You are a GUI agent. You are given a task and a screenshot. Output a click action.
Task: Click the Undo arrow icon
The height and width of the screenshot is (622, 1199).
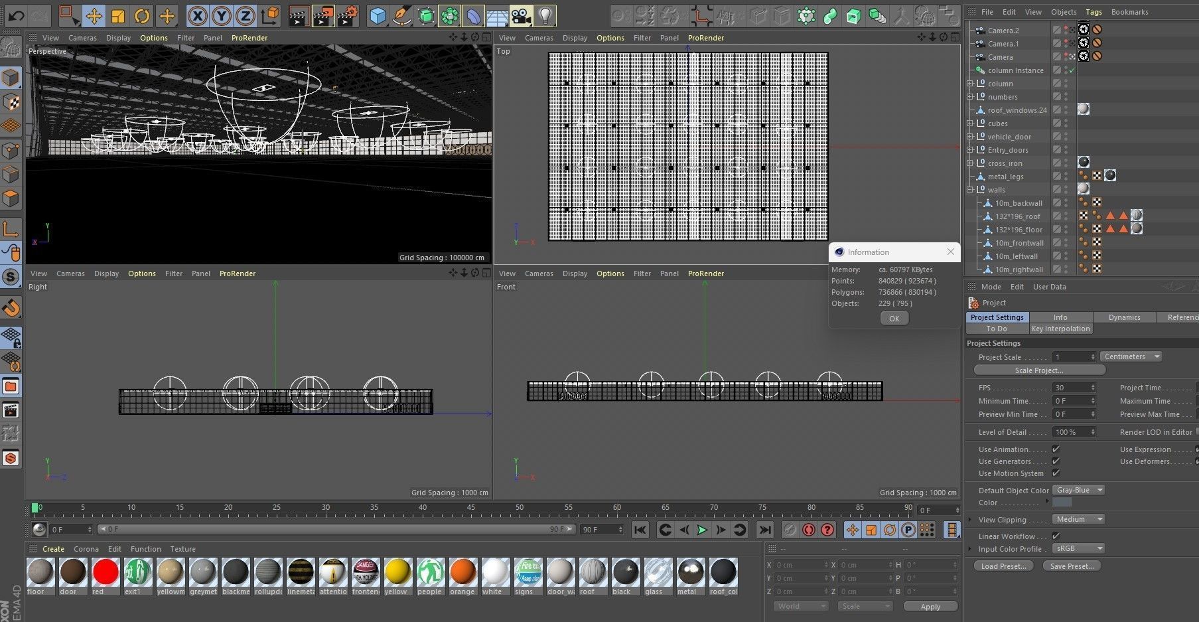17,15
